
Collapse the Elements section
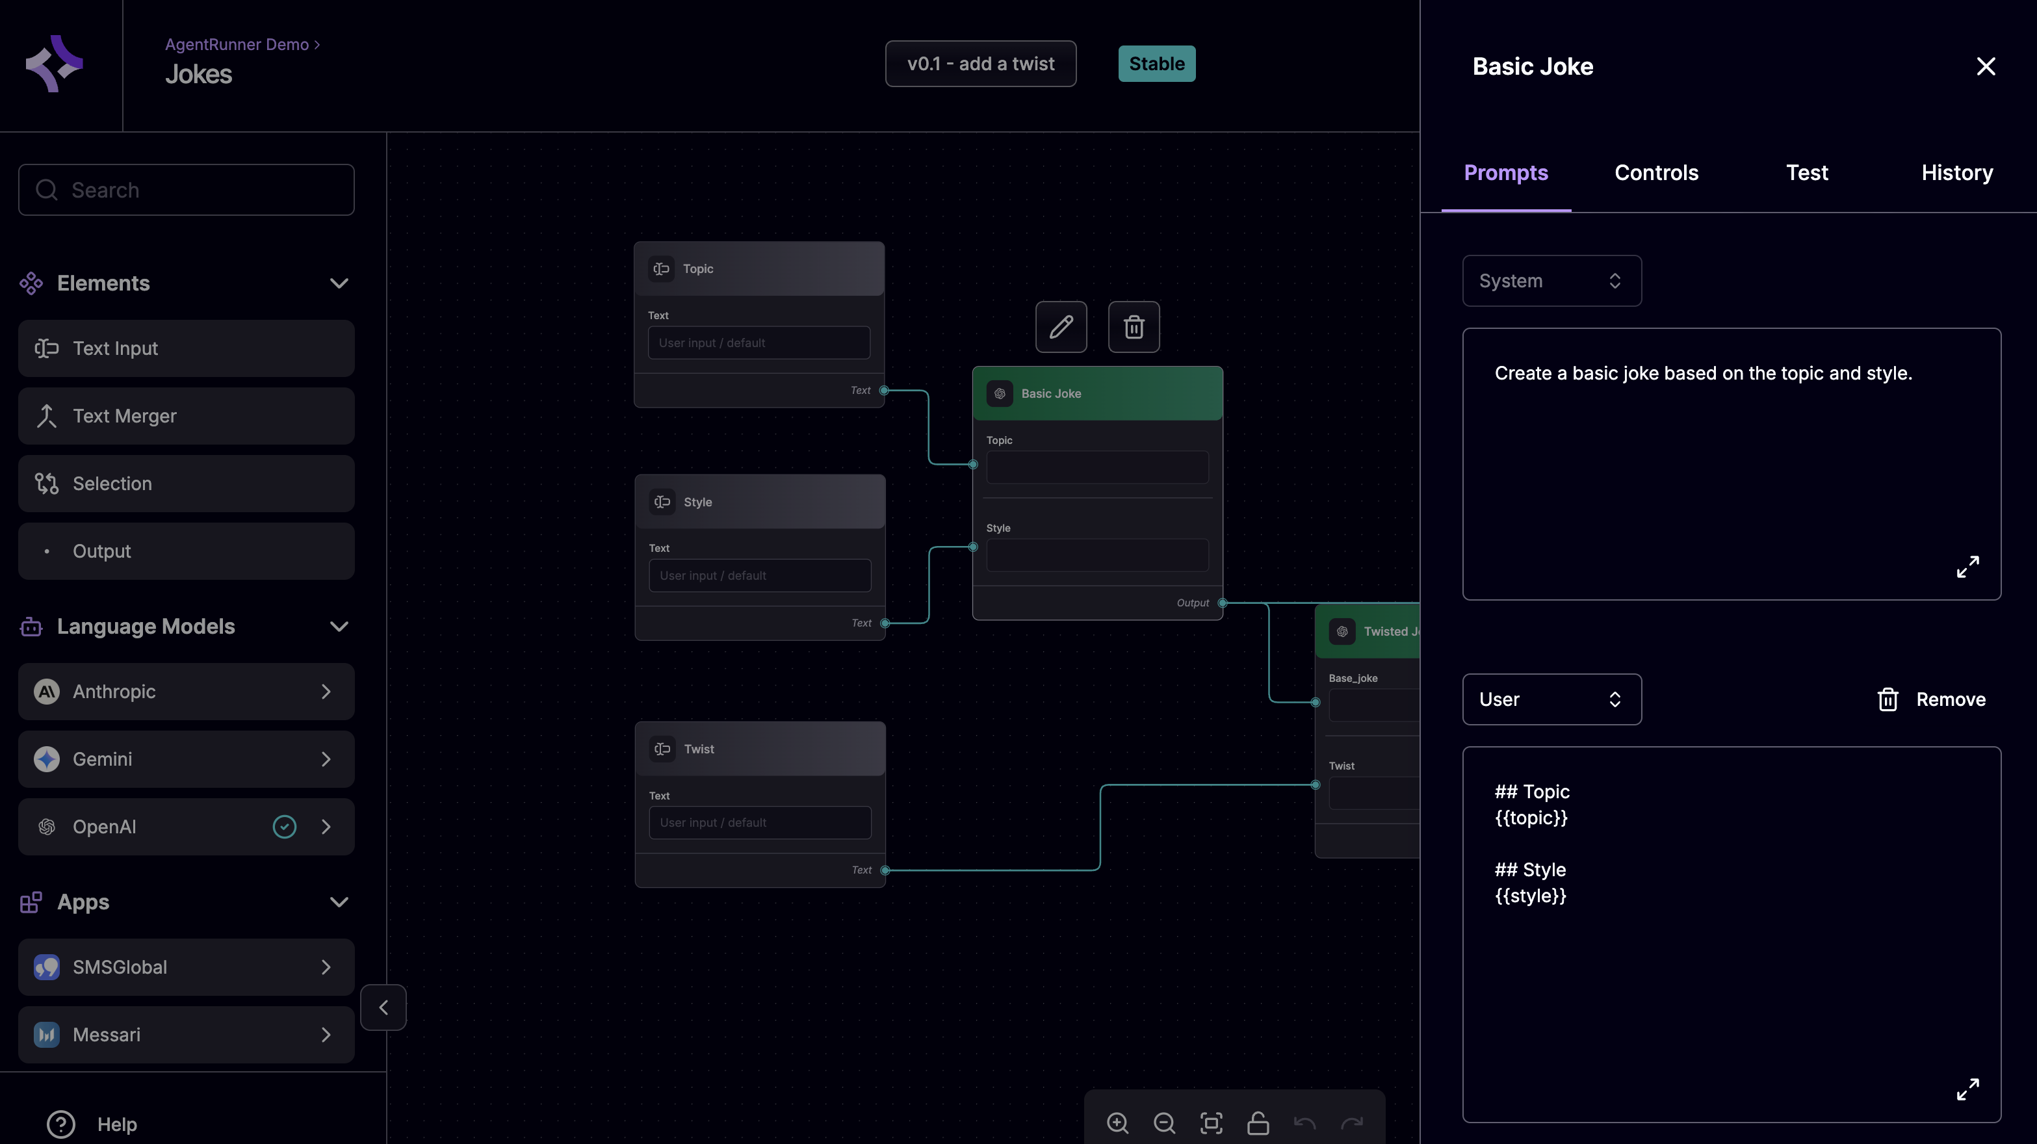[x=339, y=283]
